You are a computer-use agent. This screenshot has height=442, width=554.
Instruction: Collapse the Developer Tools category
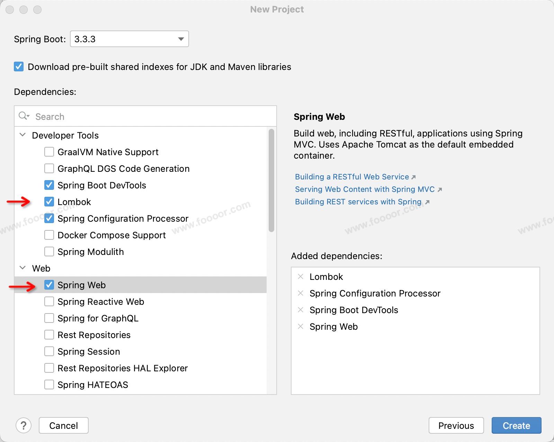pyautogui.click(x=23, y=135)
